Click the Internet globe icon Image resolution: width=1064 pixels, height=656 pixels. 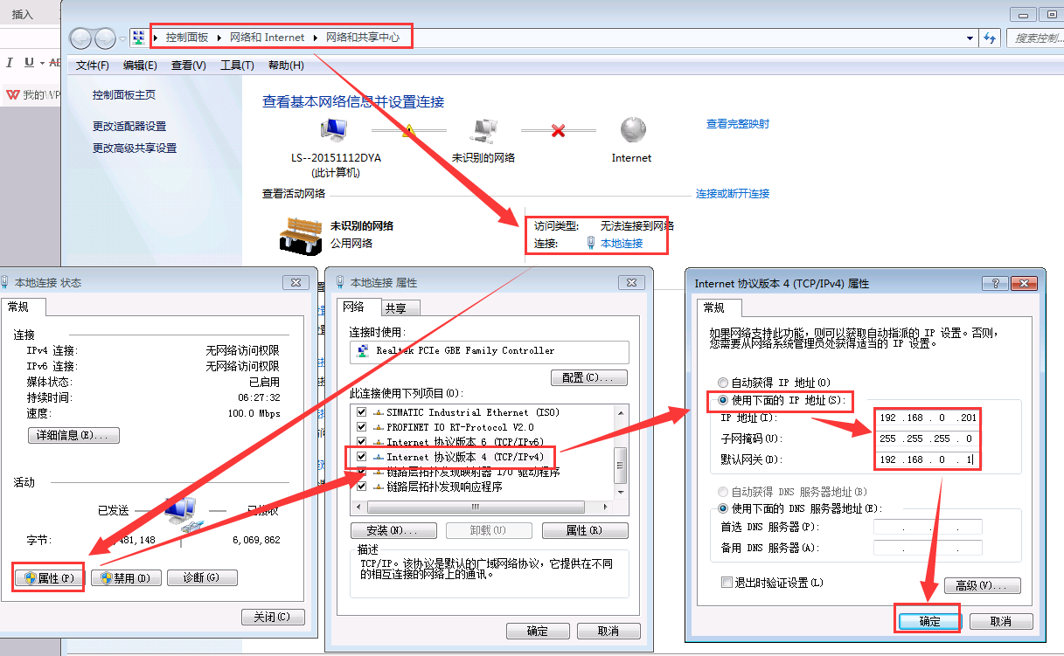pos(632,130)
